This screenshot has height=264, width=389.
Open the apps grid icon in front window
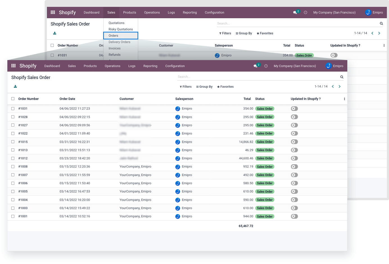coord(13,66)
